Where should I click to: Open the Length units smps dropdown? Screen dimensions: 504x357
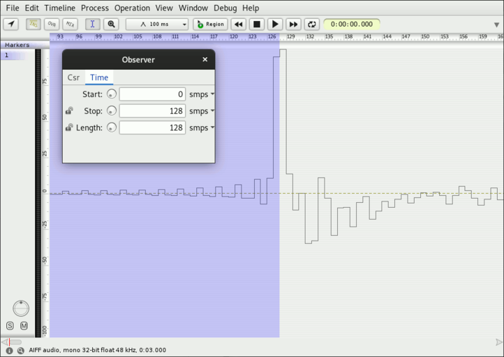click(x=202, y=128)
